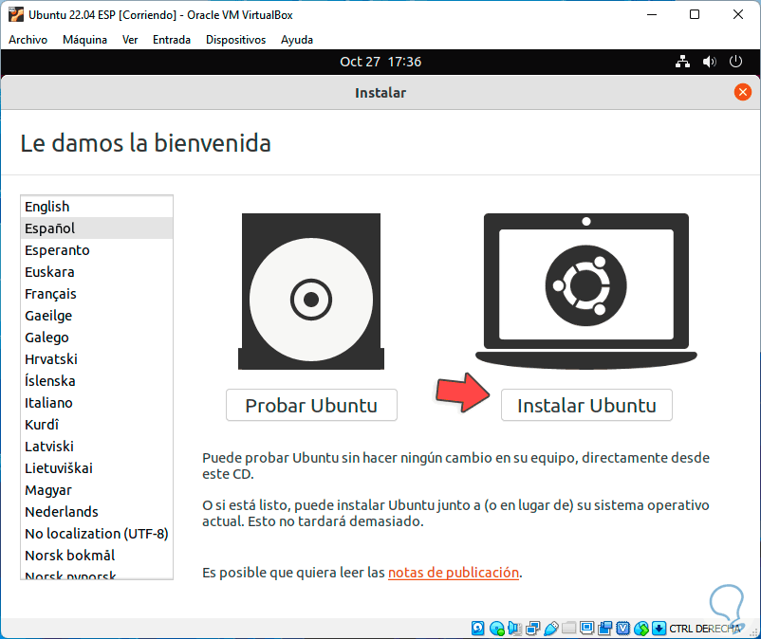Click the Ubuntu laptop illustration
Screen dimensions: 761x639
click(586, 291)
